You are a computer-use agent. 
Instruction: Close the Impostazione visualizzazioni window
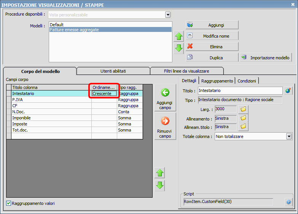[293, 4]
